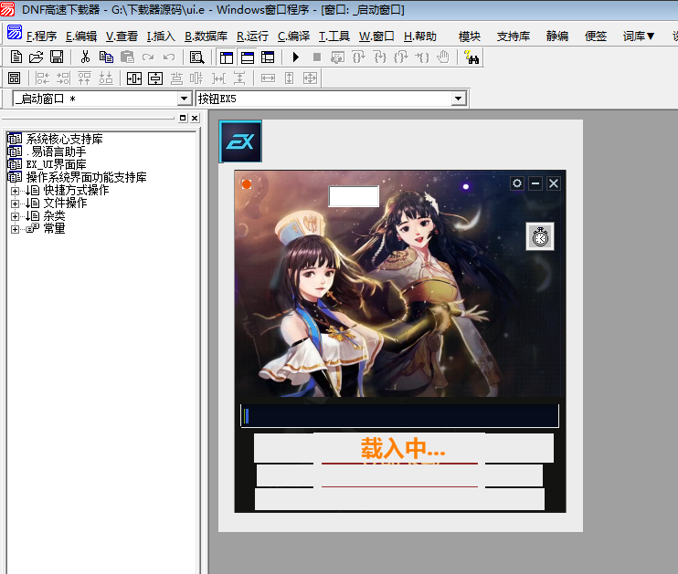Open a file with the folder icon
The image size is (678, 574).
tap(37, 57)
